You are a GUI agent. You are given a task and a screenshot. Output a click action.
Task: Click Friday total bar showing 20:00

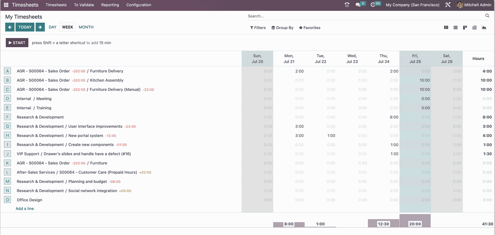(415, 221)
